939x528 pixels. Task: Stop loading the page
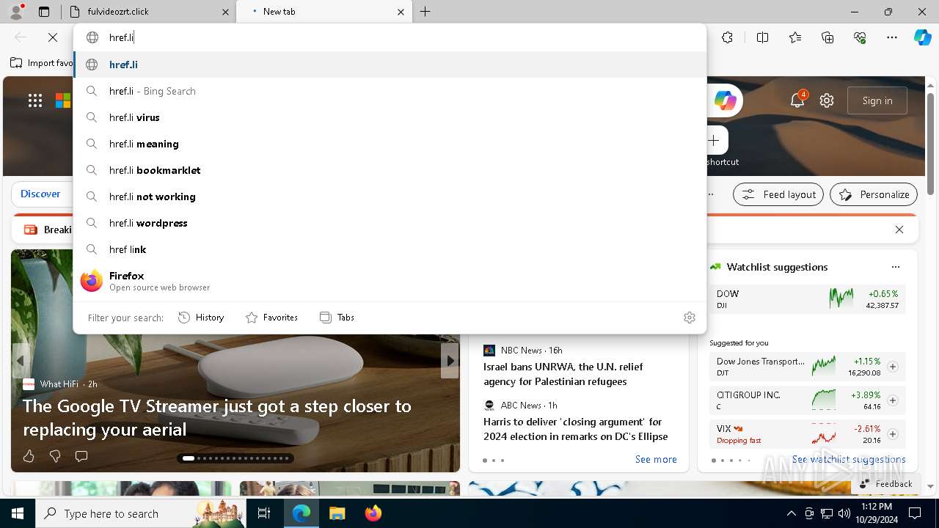(x=53, y=37)
